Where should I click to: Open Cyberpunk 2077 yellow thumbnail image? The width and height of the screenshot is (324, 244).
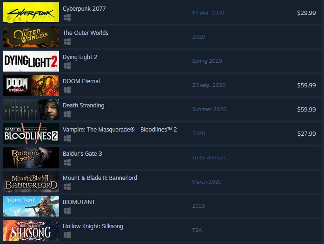point(31,13)
